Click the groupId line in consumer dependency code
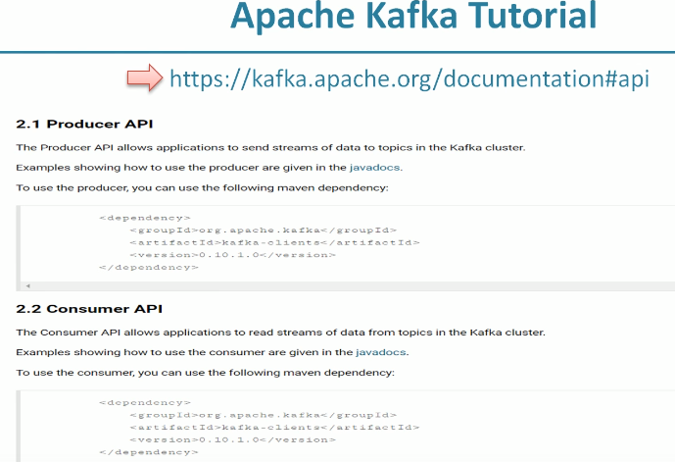Screen dimensions: 675x462 pos(263,416)
